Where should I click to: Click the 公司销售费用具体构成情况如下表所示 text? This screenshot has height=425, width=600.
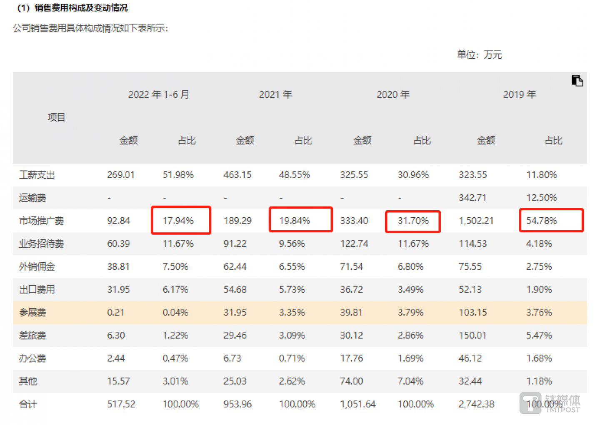click(90, 28)
